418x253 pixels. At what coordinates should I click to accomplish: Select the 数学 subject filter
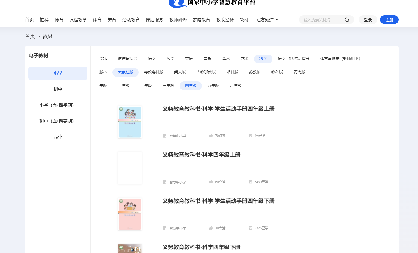[x=170, y=58]
